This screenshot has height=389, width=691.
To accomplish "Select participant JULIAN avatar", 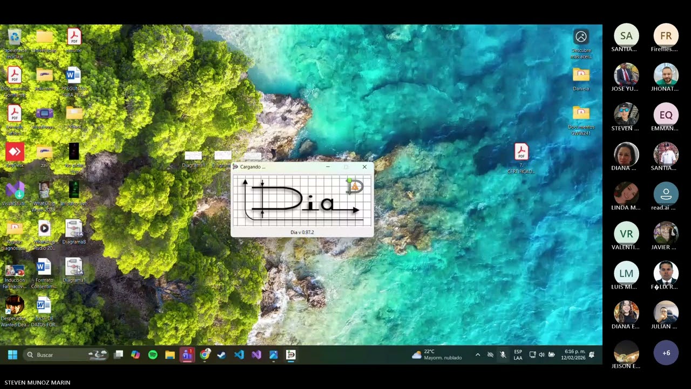I will [666, 313].
